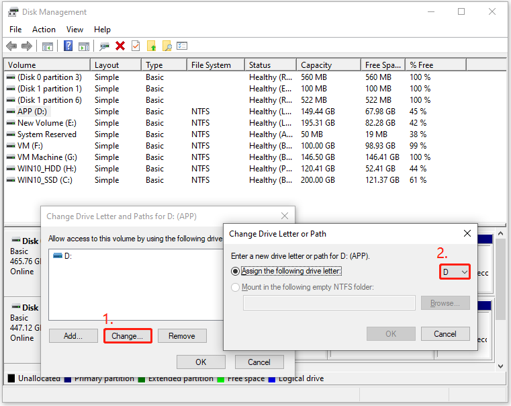Click the Connect/Refresh plug toolbar icon
The height and width of the screenshot is (406, 511).
(104, 46)
